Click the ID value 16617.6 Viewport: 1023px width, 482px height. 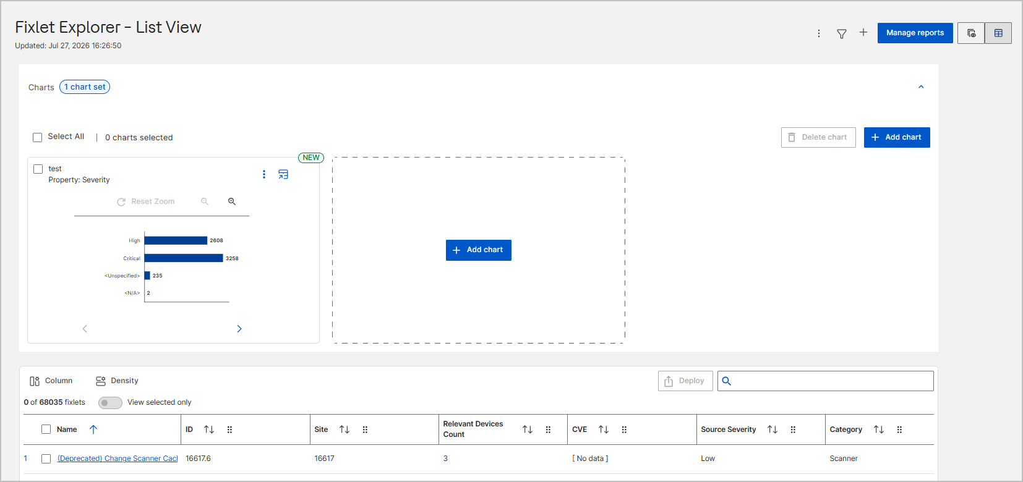199,459
